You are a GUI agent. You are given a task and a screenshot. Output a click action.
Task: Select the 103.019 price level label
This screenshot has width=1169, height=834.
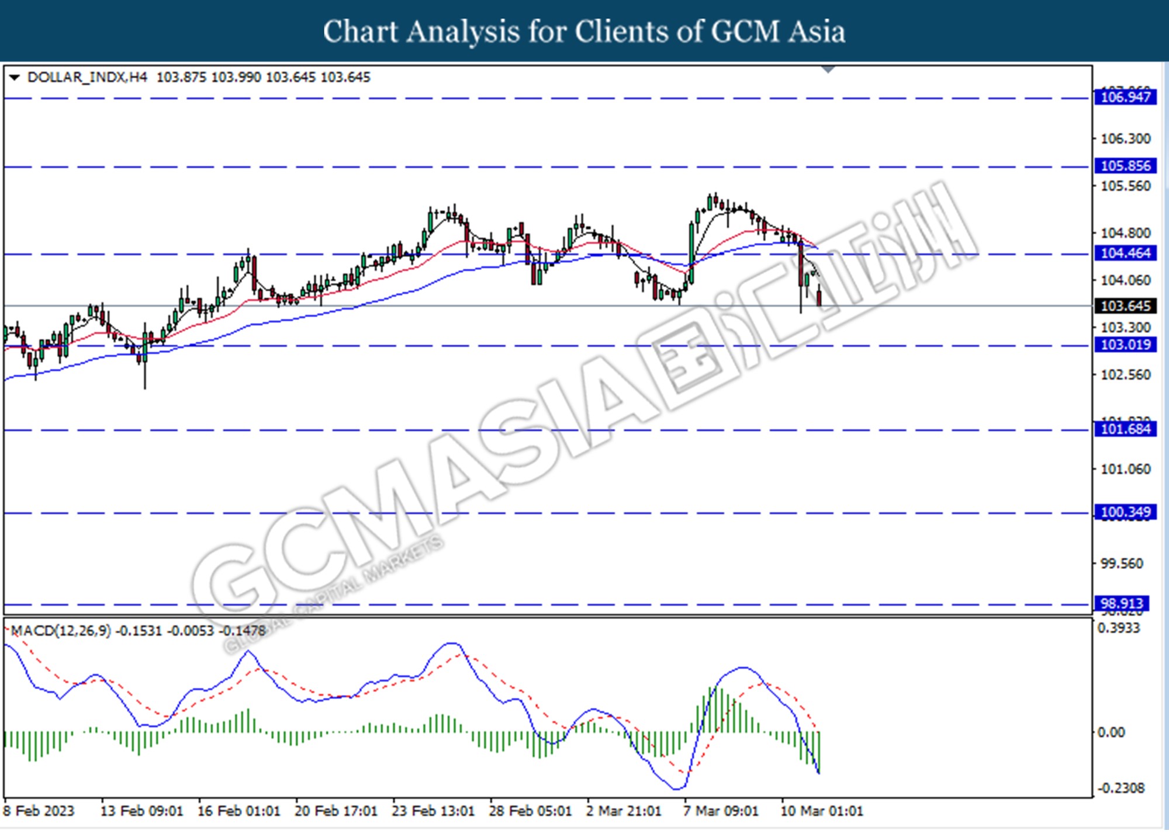(x=1125, y=345)
